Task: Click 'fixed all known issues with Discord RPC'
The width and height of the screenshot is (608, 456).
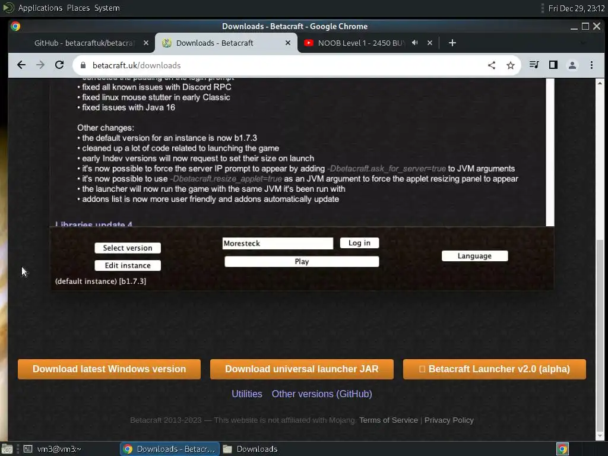Action: [x=157, y=87]
